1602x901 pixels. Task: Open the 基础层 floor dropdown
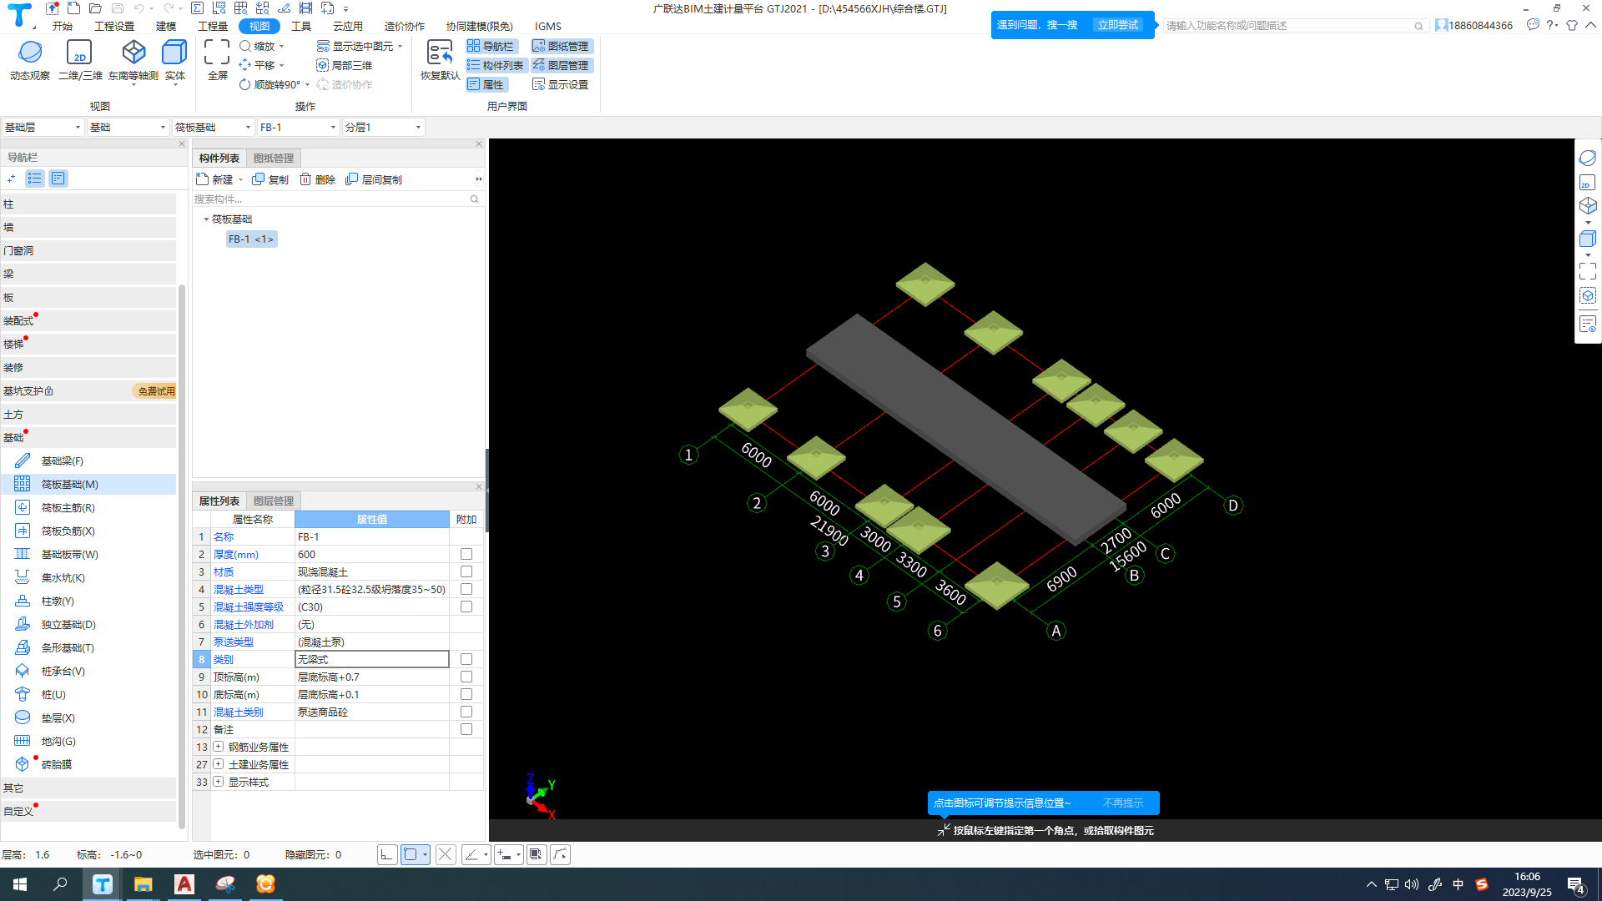coord(43,127)
